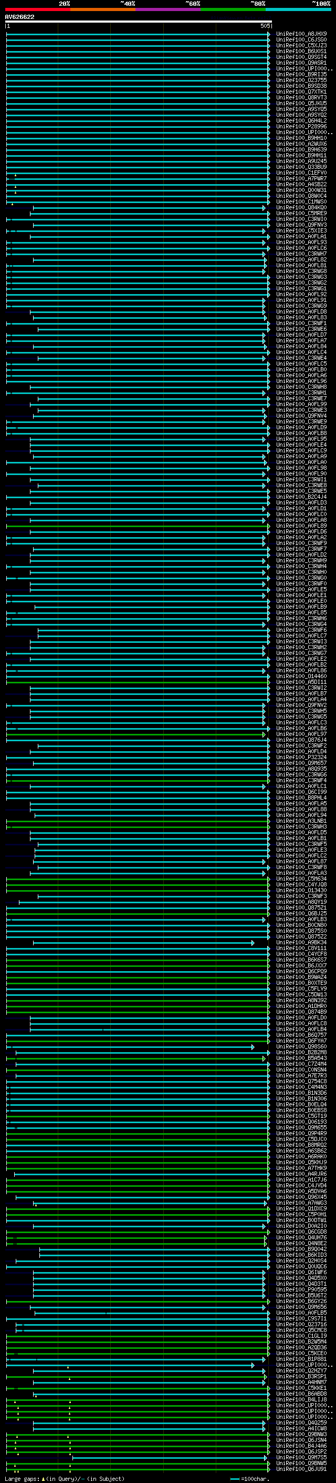The height and width of the screenshot is (1483, 336).
Task: Open the UniRef100_Q9M7S5 entry
Action: point(301,1457)
